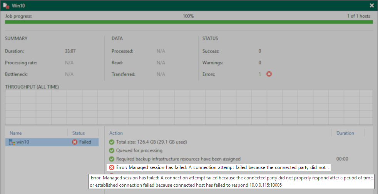Select the 'Total size: 126.4 GB' log entry
The height and width of the screenshot is (194, 378).
click(x=151, y=142)
